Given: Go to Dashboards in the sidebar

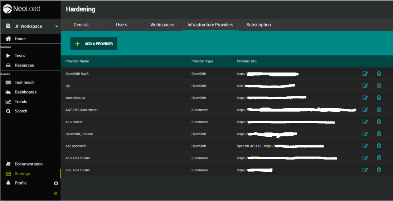Looking at the screenshot, I should (25, 92).
